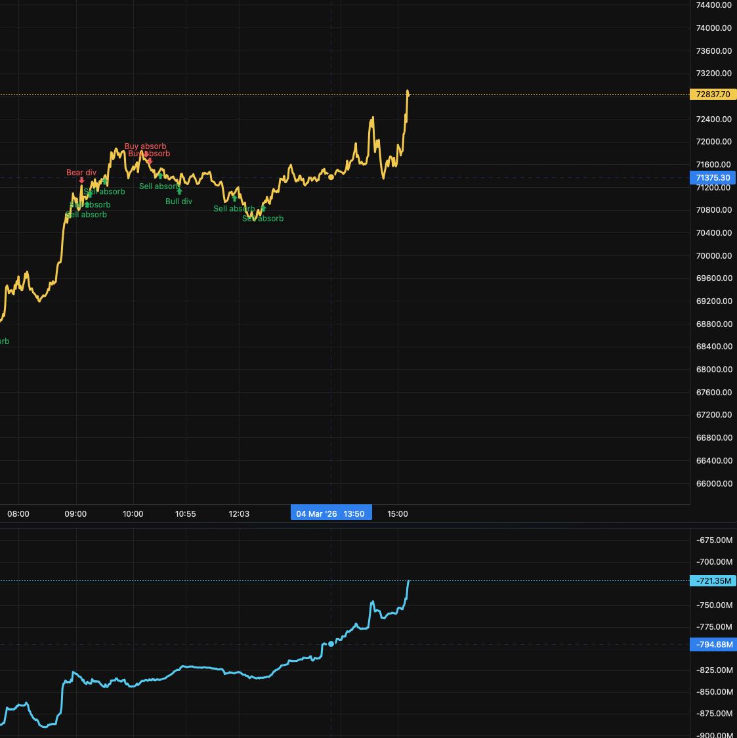Click the blue 71375.30 crosshair price tag
The width and height of the screenshot is (737, 738).
click(713, 178)
